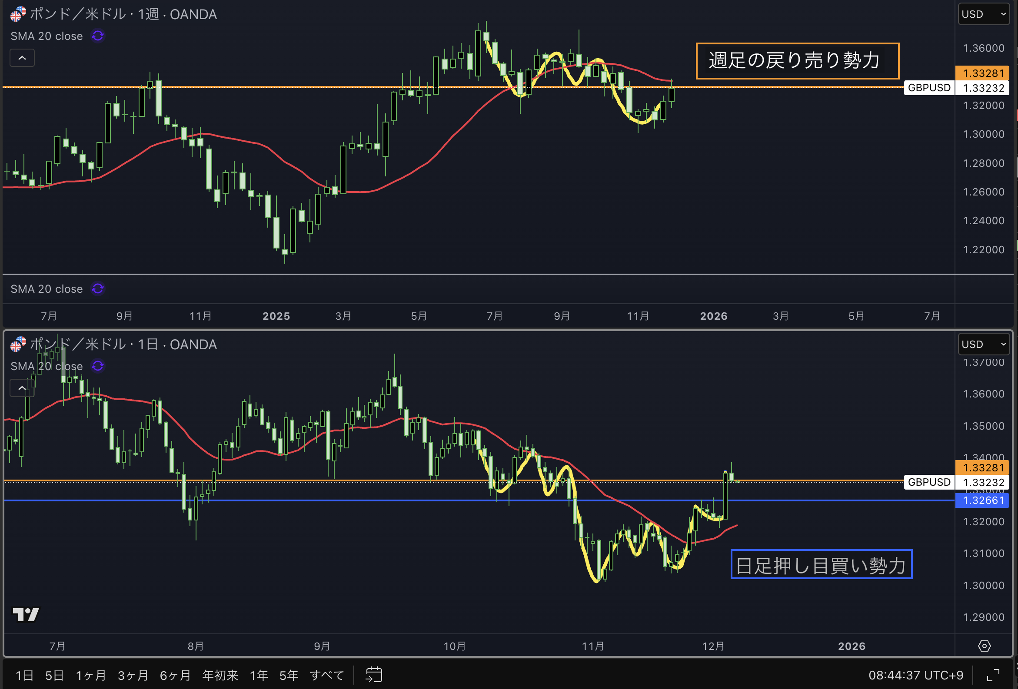The width and height of the screenshot is (1018, 689).
Task: Click the middle pane SMA refresh icon
Action: point(98,289)
